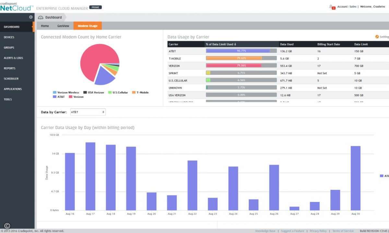Click the Data Used column header
389x233 pixels.
tap(297, 44)
